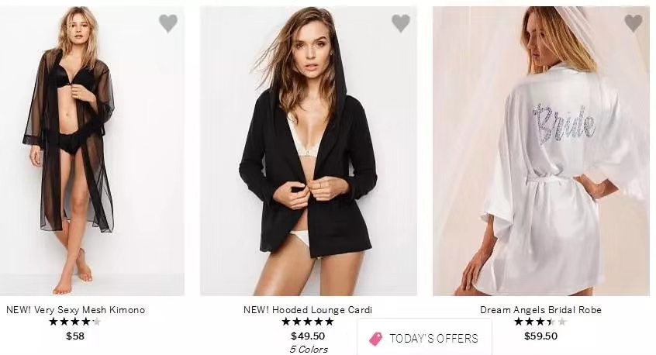Click star rating under Bridal Robe
Image resolution: width=656 pixels, height=355 pixels.
pos(540,322)
